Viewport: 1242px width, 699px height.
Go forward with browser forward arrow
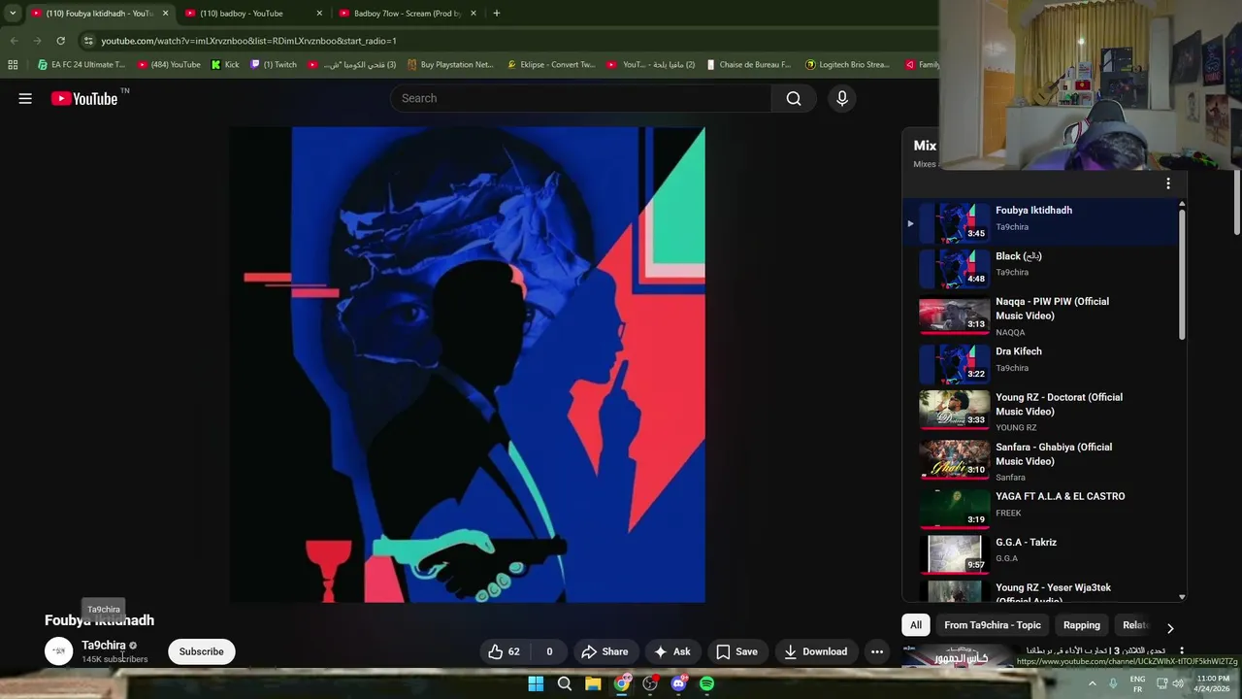point(37,41)
